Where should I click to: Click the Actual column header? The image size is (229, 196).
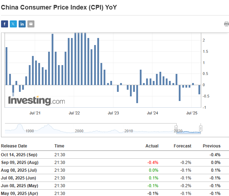coord(152,146)
